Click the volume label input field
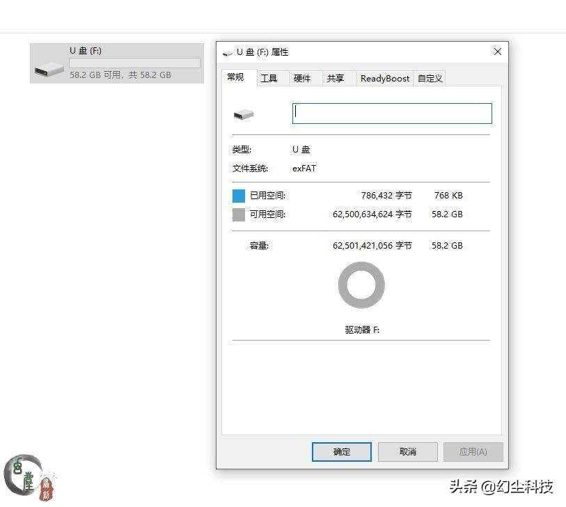Screen dimensions: 566x507 click(x=391, y=113)
